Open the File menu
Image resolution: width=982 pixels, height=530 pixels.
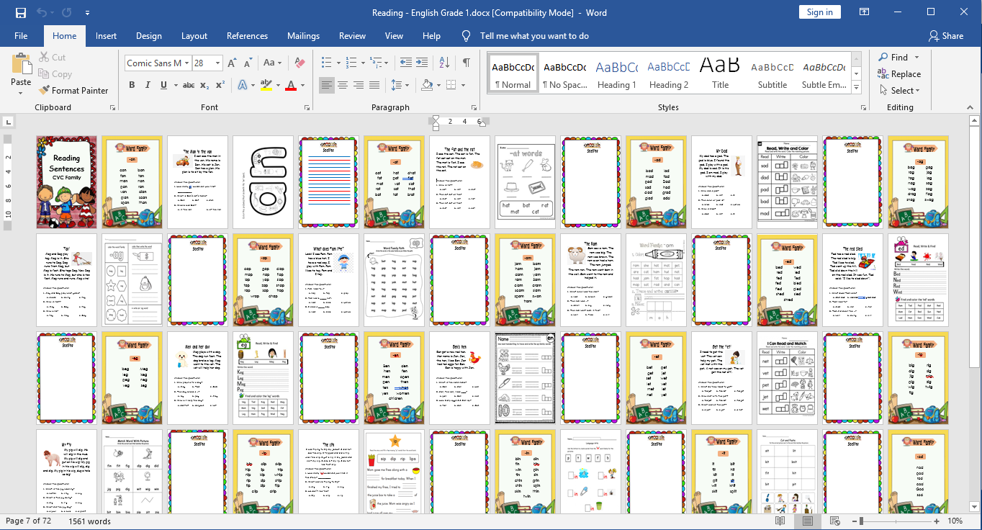point(21,36)
